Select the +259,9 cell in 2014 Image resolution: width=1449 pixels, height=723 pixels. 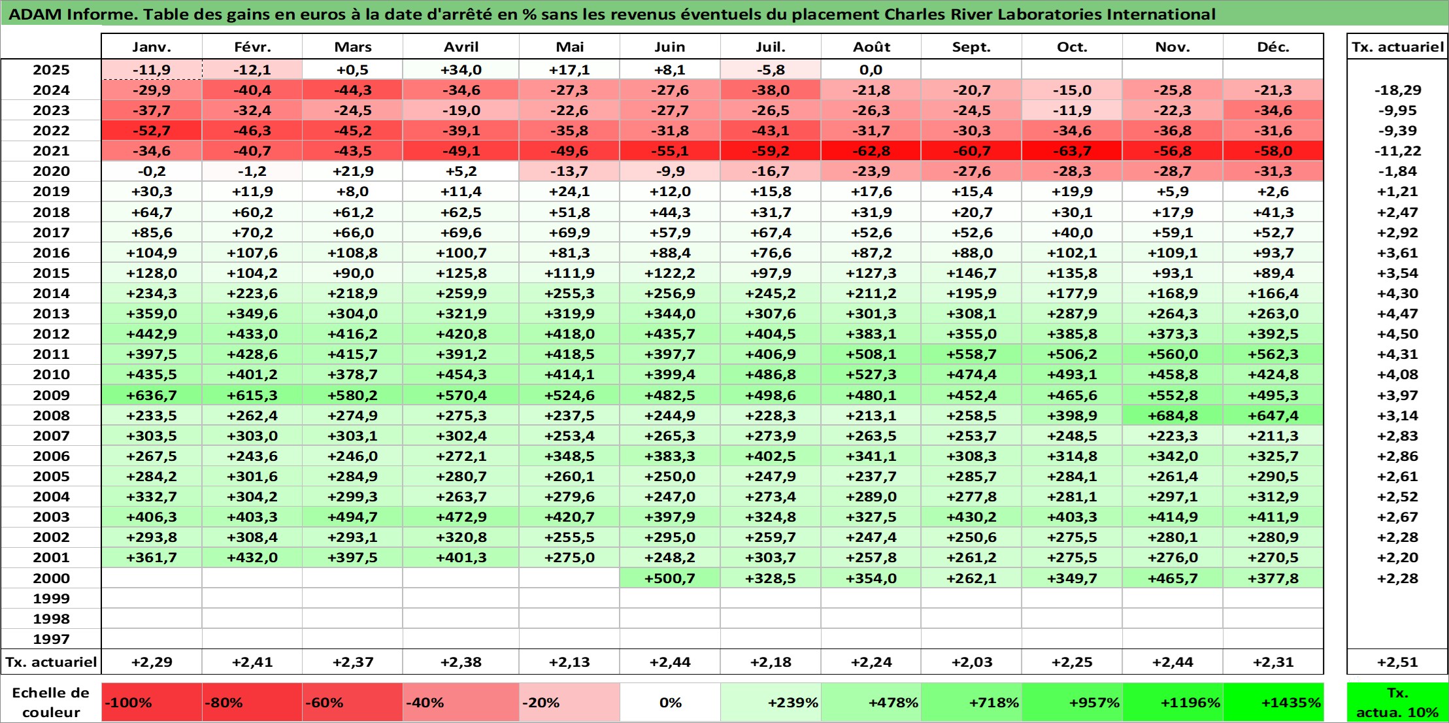click(x=461, y=294)
